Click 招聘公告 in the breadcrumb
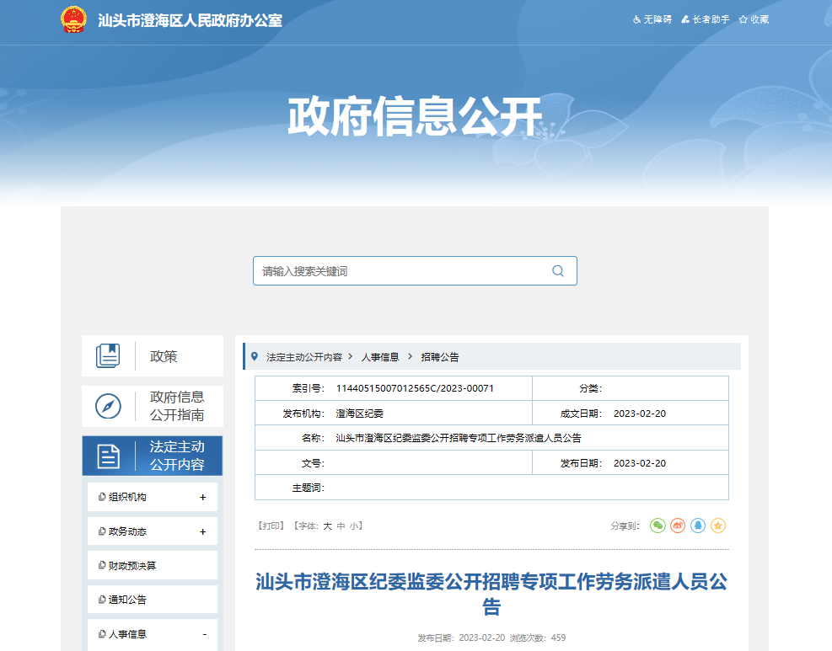 click(440, 357)
